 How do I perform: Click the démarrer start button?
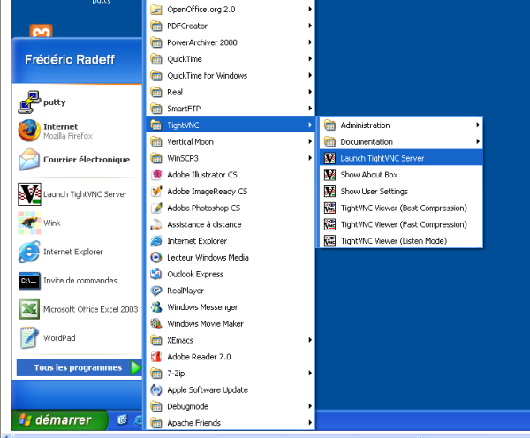tap(59, 420)
